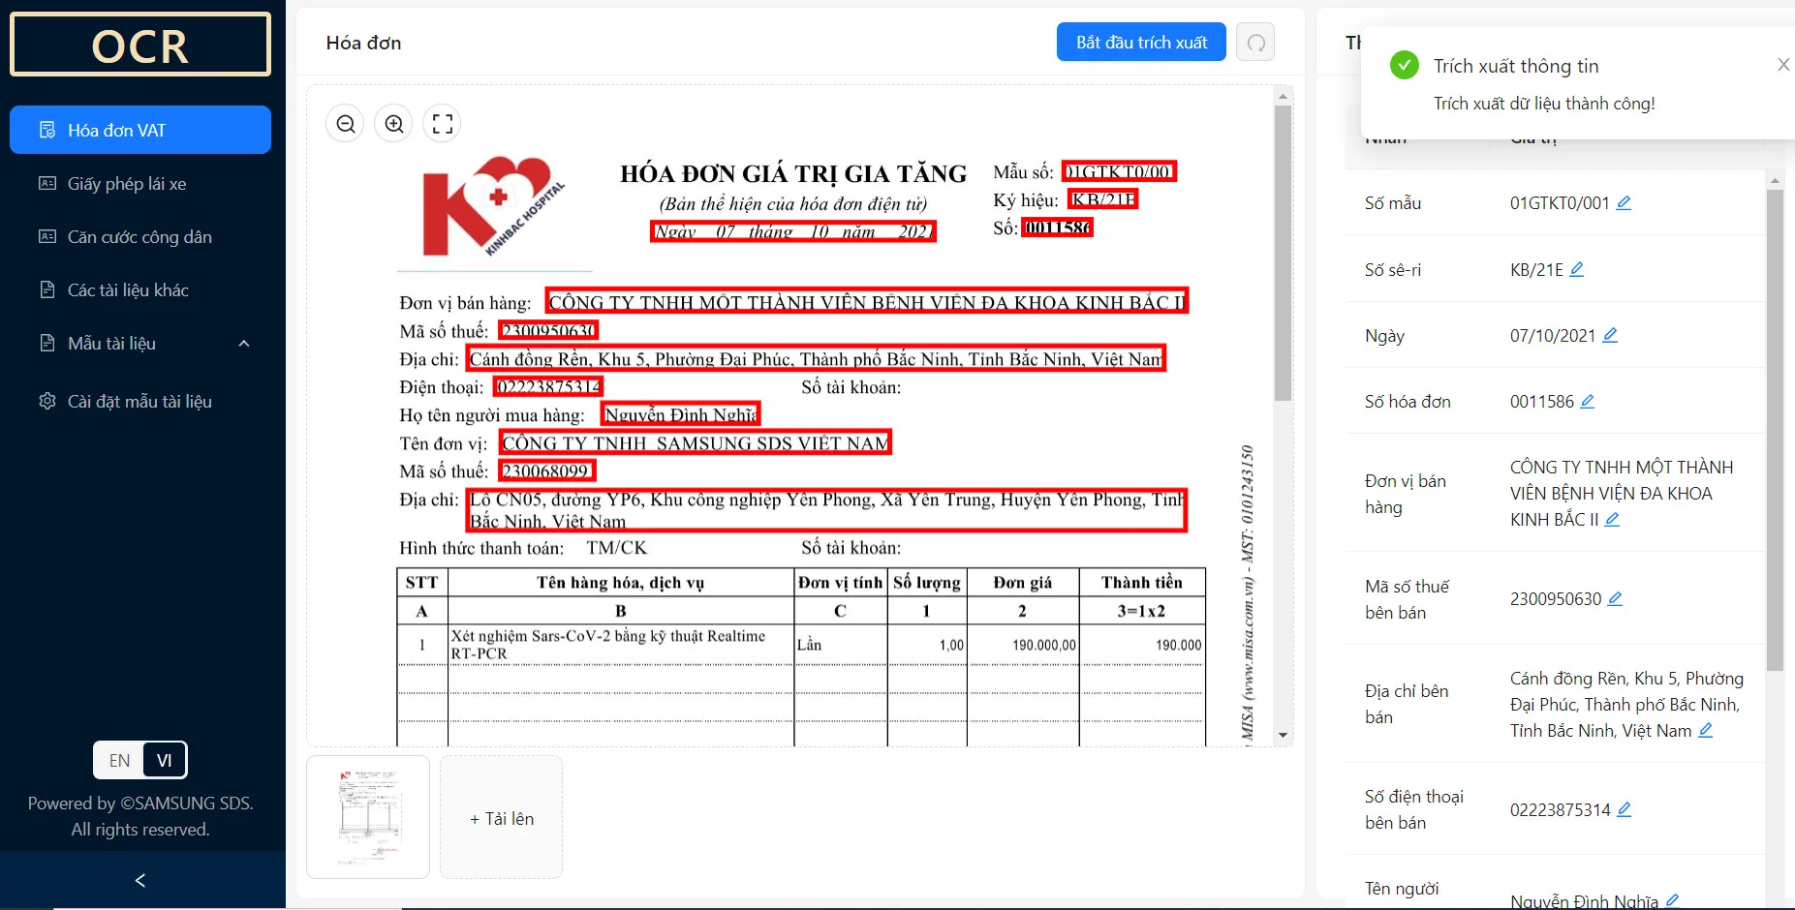Image resolution: width=1795 pixels, height=910 pixels.
Task: Click the invoice viewer vertical scrollbar
Action: pyautogui.click(x=1283, y=254)
